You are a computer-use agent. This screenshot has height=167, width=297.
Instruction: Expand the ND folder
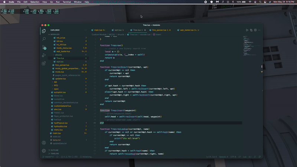(55, 82)
